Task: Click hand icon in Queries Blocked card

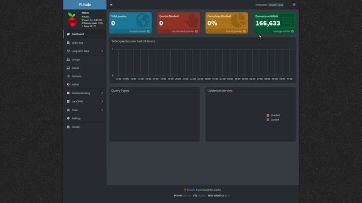Action: coord(191,21)
